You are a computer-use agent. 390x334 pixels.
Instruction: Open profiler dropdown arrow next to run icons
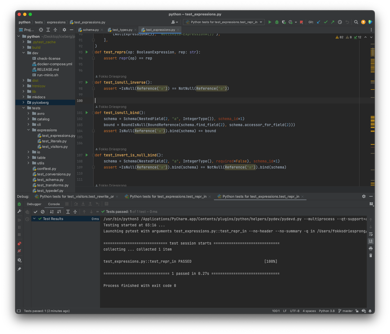tap(296, 22)
